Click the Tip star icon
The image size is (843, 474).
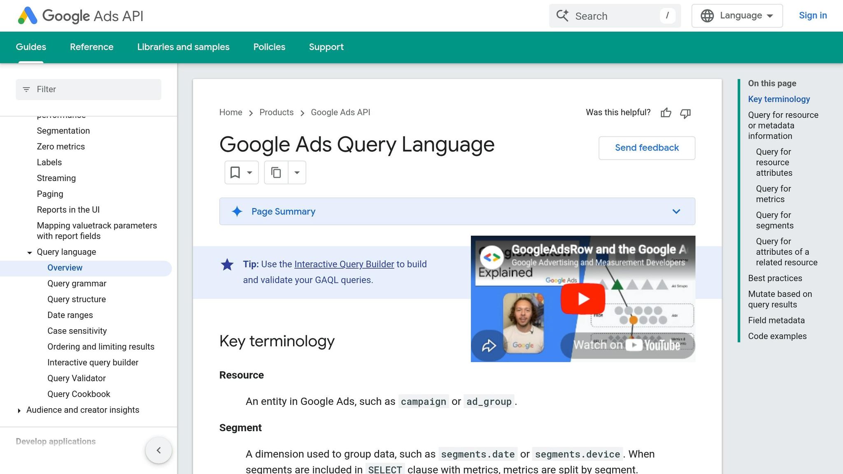(227, 264)
